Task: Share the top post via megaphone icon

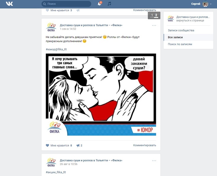Action: [x=78, y=10]
